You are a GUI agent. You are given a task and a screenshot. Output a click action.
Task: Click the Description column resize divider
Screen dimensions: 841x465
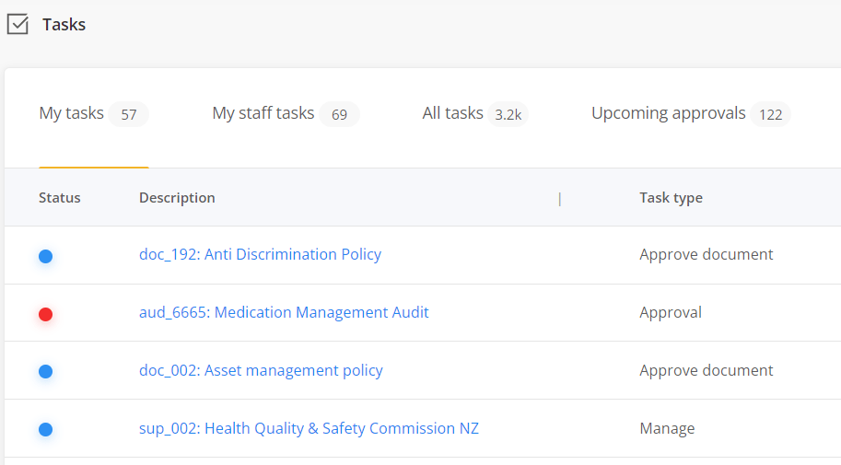coord(559,198)
